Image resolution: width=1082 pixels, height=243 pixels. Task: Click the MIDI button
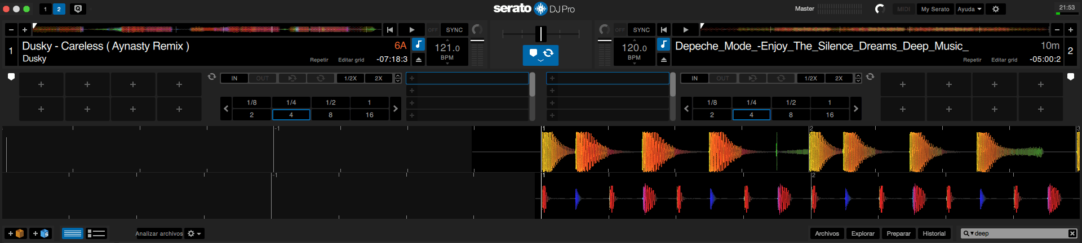click(903, 9)
